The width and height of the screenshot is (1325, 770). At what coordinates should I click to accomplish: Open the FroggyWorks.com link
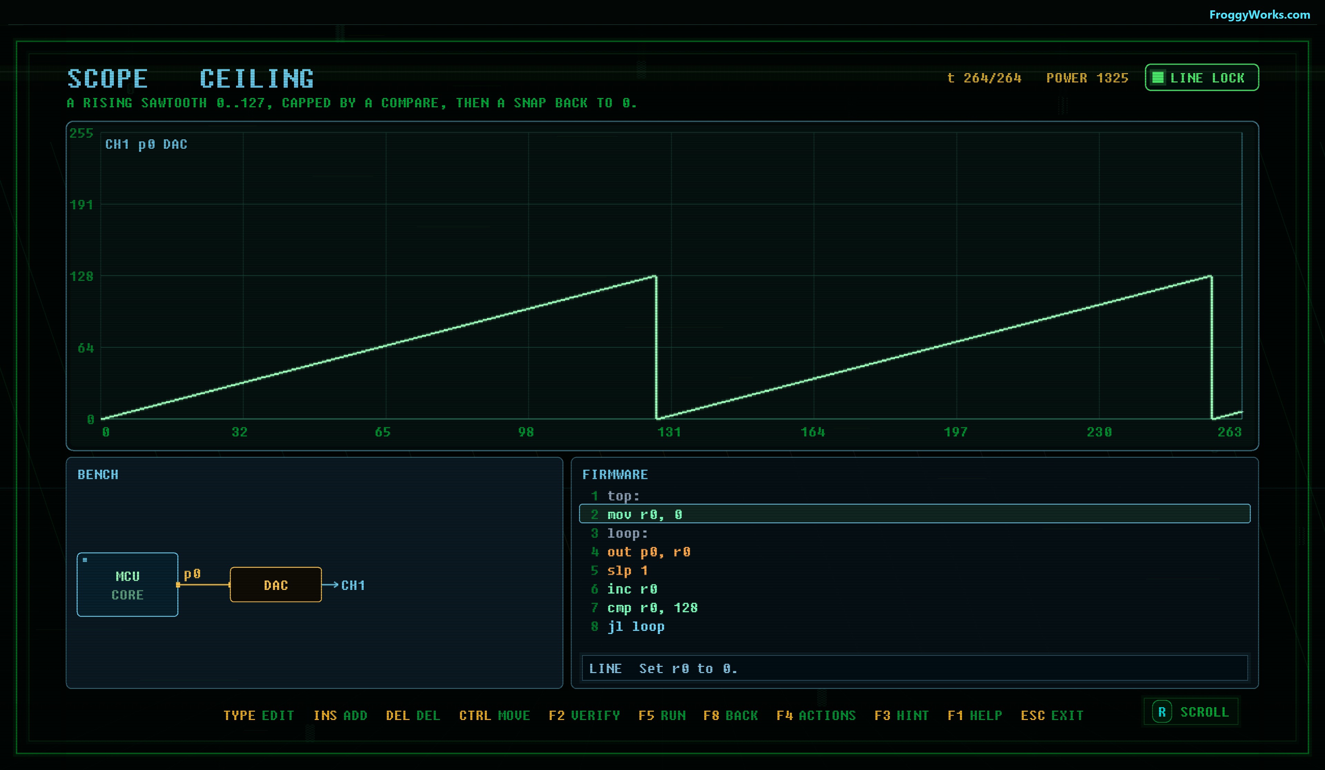[1259, 15]
